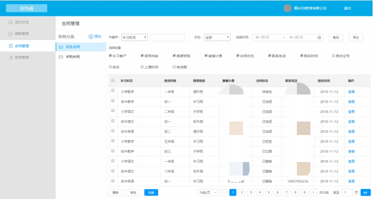Click the 导出 export button
The image size is (374, 203).
click(356, 37)
